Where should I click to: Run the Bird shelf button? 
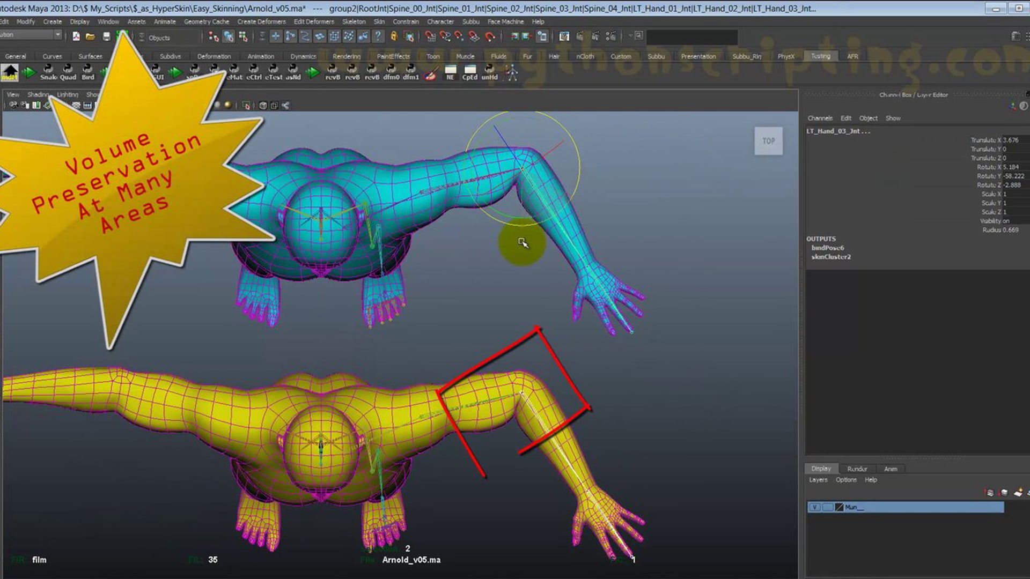(x=87, y=72)
